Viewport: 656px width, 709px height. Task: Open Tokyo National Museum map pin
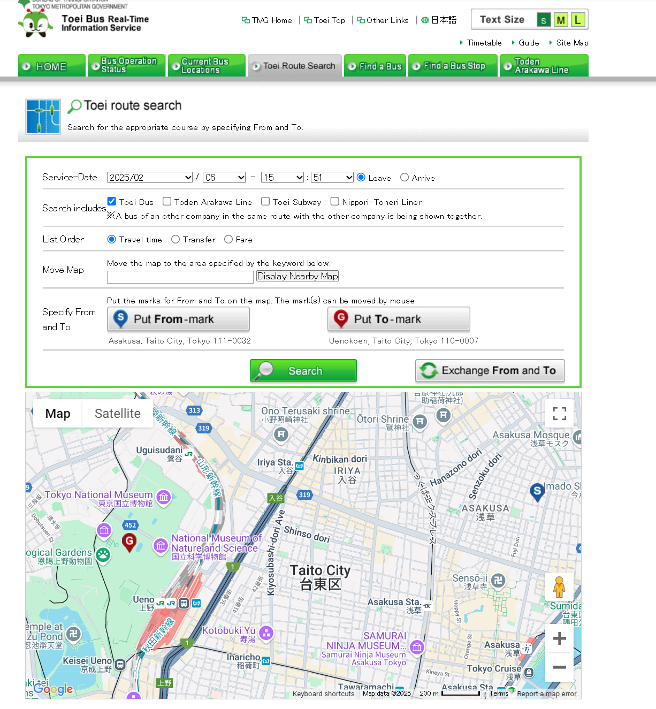click(x=164, y=497)
